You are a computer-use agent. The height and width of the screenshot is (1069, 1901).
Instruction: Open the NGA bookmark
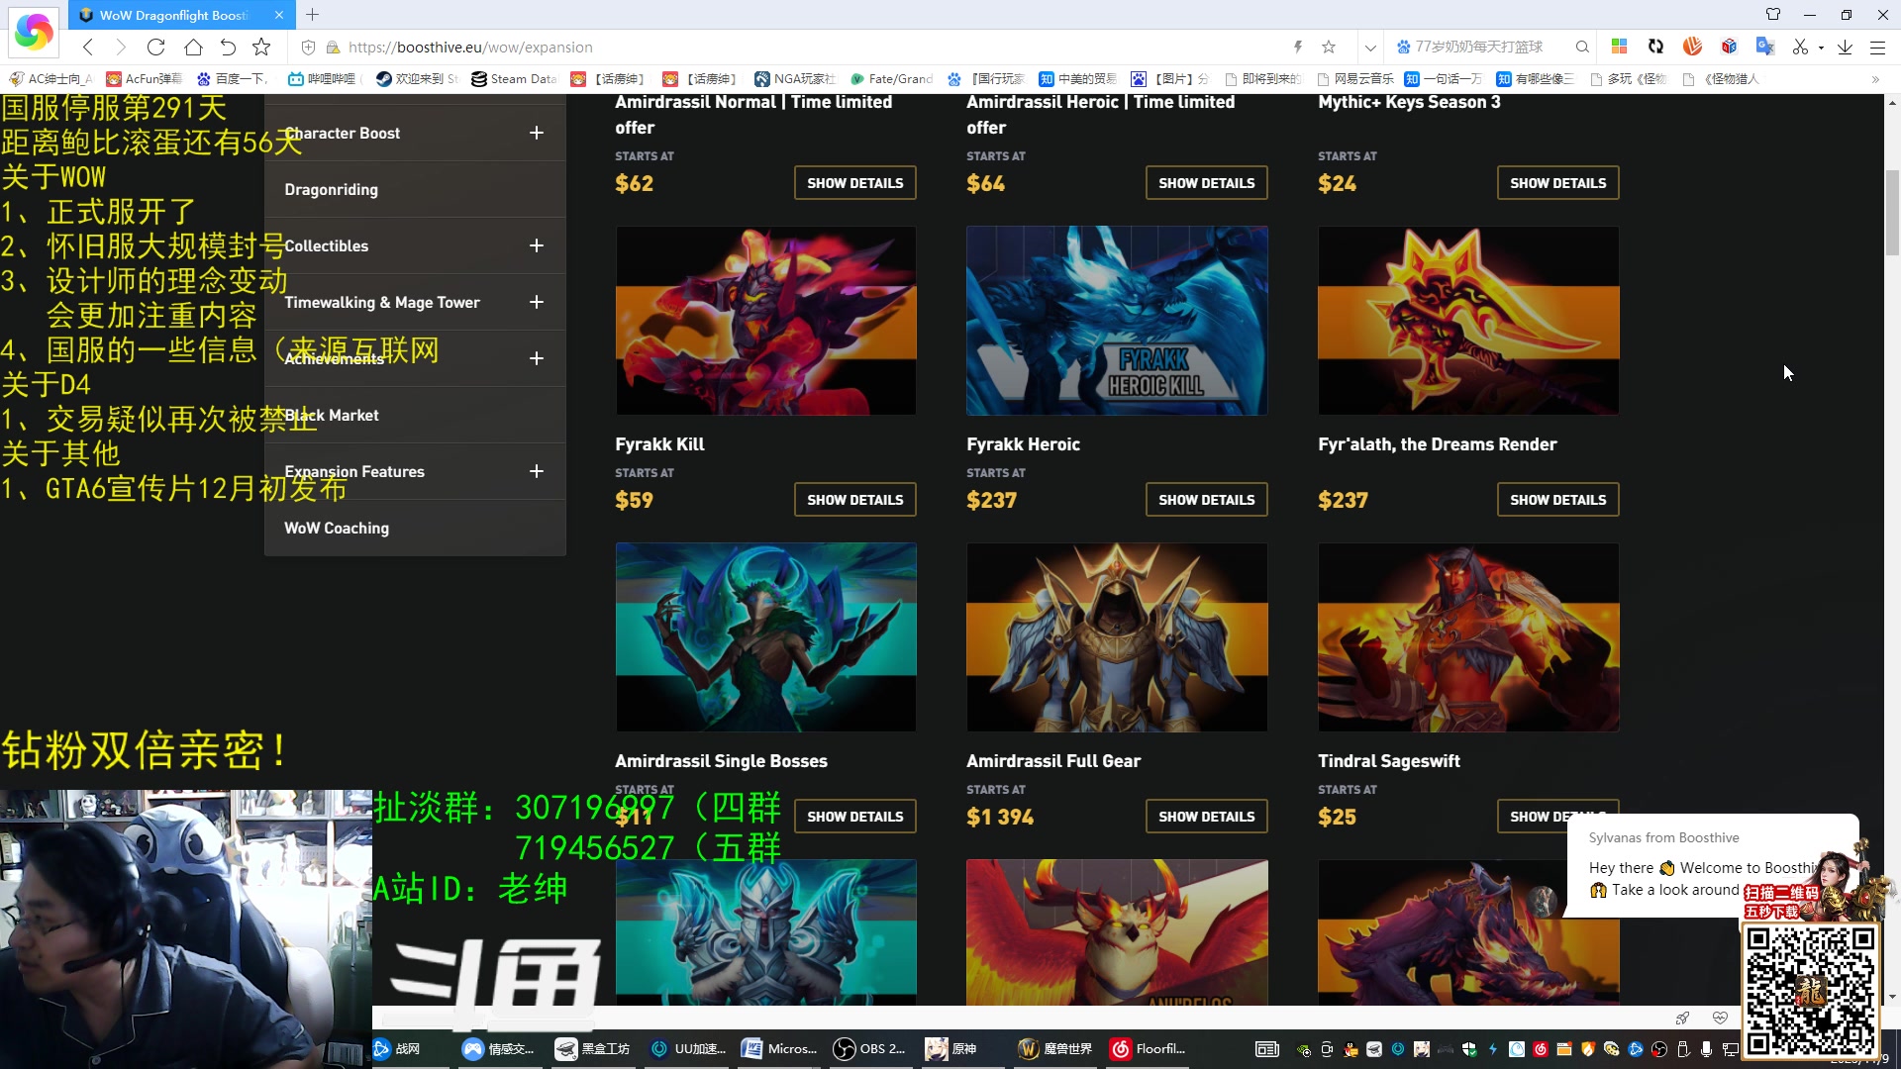point(795,79)
